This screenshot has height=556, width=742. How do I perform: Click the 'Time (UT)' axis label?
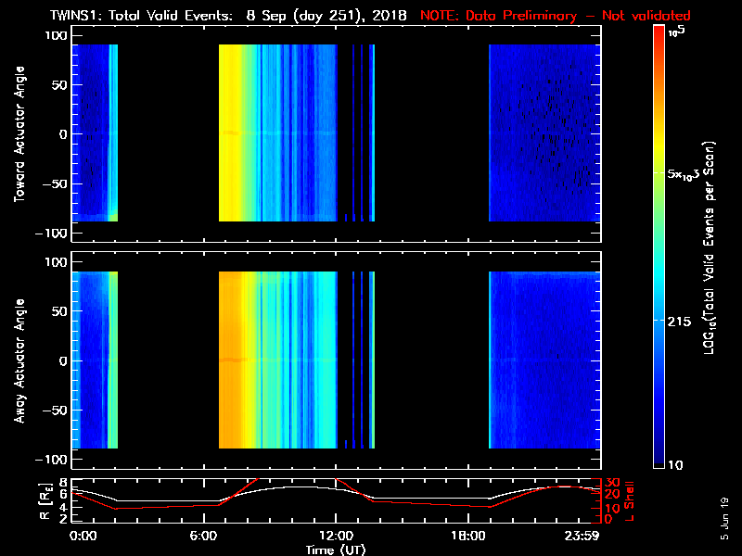(336, 549)
